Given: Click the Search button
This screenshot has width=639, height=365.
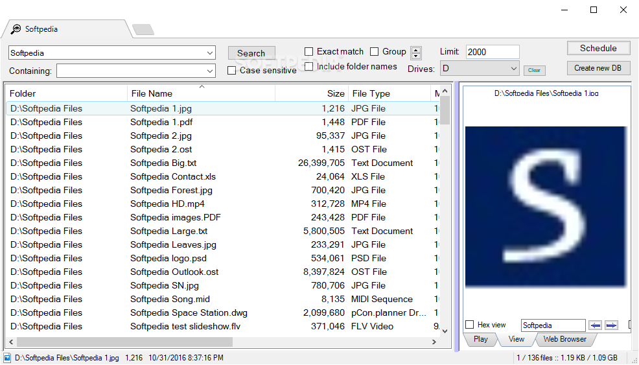Looking at the screenshot, I should pyautogui.click(x=251, y=53).
